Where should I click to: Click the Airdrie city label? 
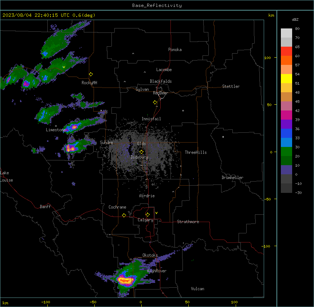[x=147, y=196]
